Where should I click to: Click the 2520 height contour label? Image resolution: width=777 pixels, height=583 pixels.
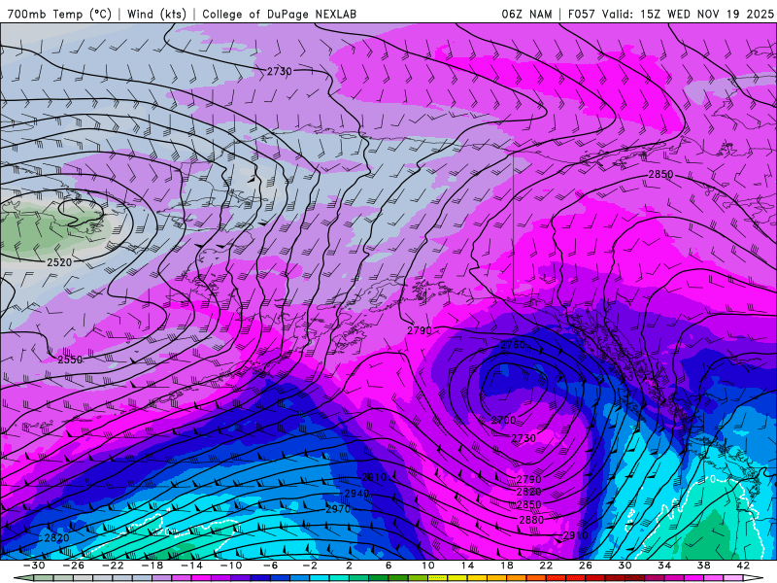tap(59, 262)
